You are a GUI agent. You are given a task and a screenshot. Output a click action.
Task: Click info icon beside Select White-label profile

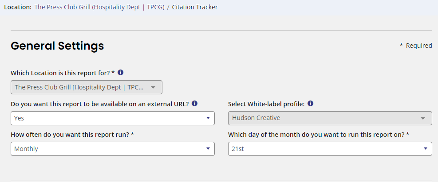coord(310,104)
